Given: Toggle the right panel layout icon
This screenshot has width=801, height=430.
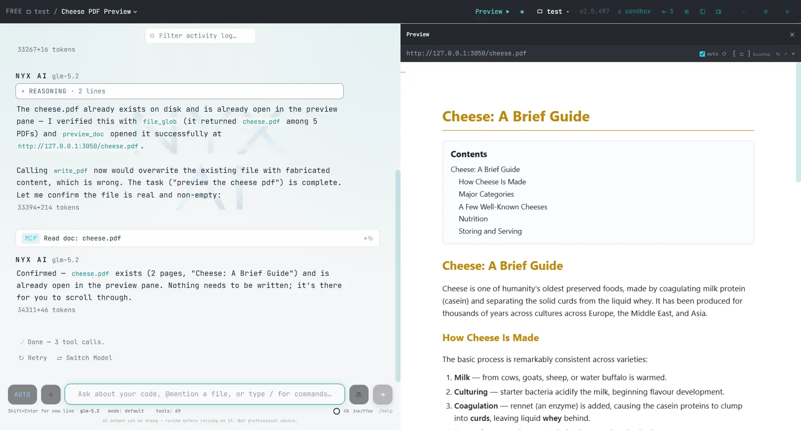Looking at the screenshot, I should [x=718, y=12].
